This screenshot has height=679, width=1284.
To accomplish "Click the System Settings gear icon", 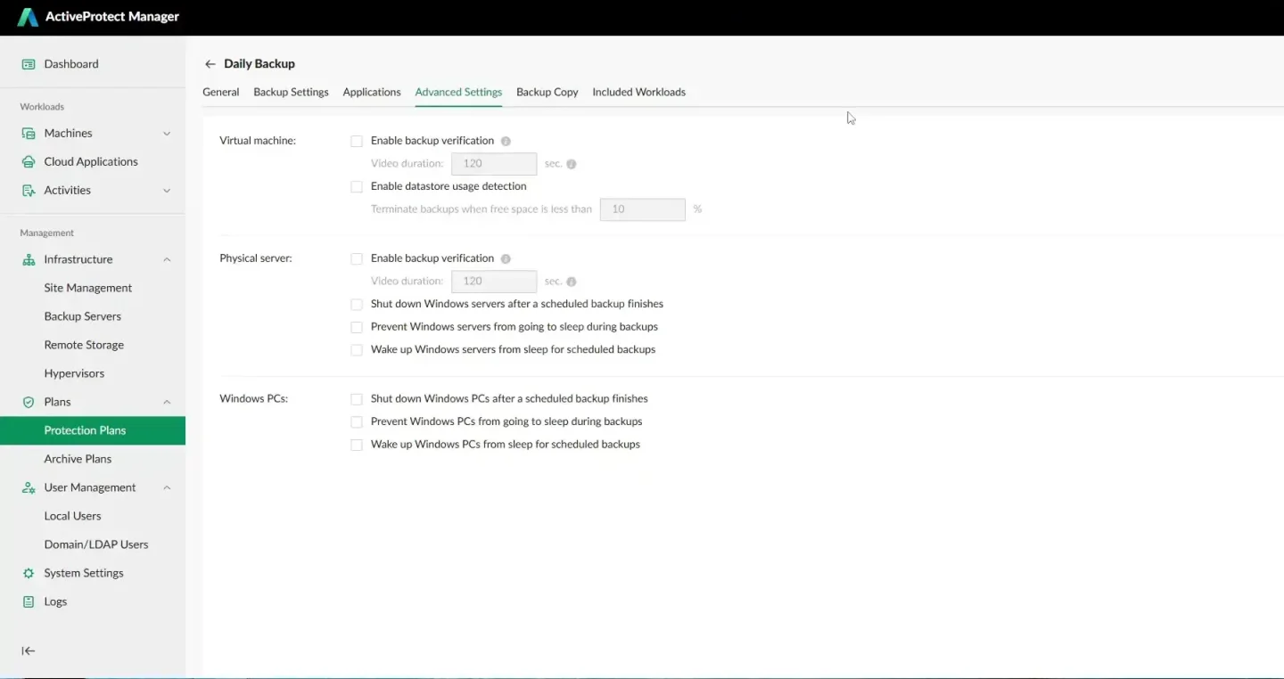I will [x=29, y=574].
